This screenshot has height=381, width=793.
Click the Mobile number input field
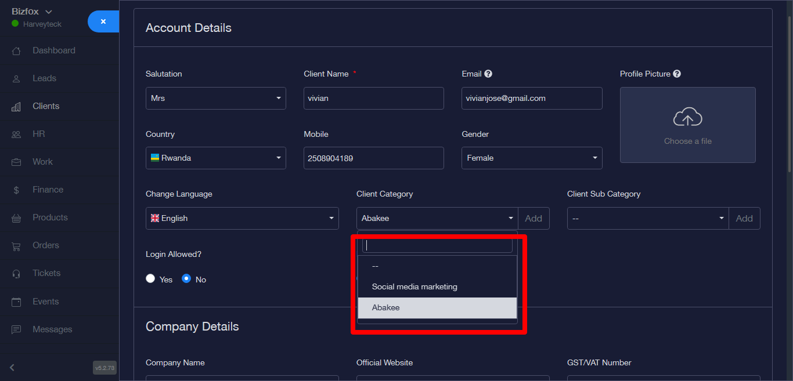click(x=373, y=158)
